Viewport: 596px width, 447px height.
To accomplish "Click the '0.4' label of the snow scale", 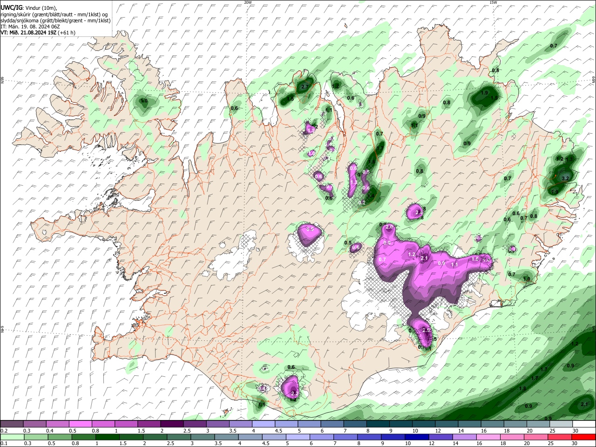I will coord(49,431).
